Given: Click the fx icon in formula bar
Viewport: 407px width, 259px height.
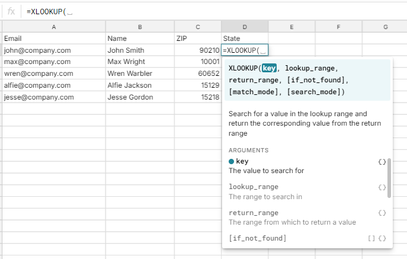Looking at the screenshot, I should (11, 11).
